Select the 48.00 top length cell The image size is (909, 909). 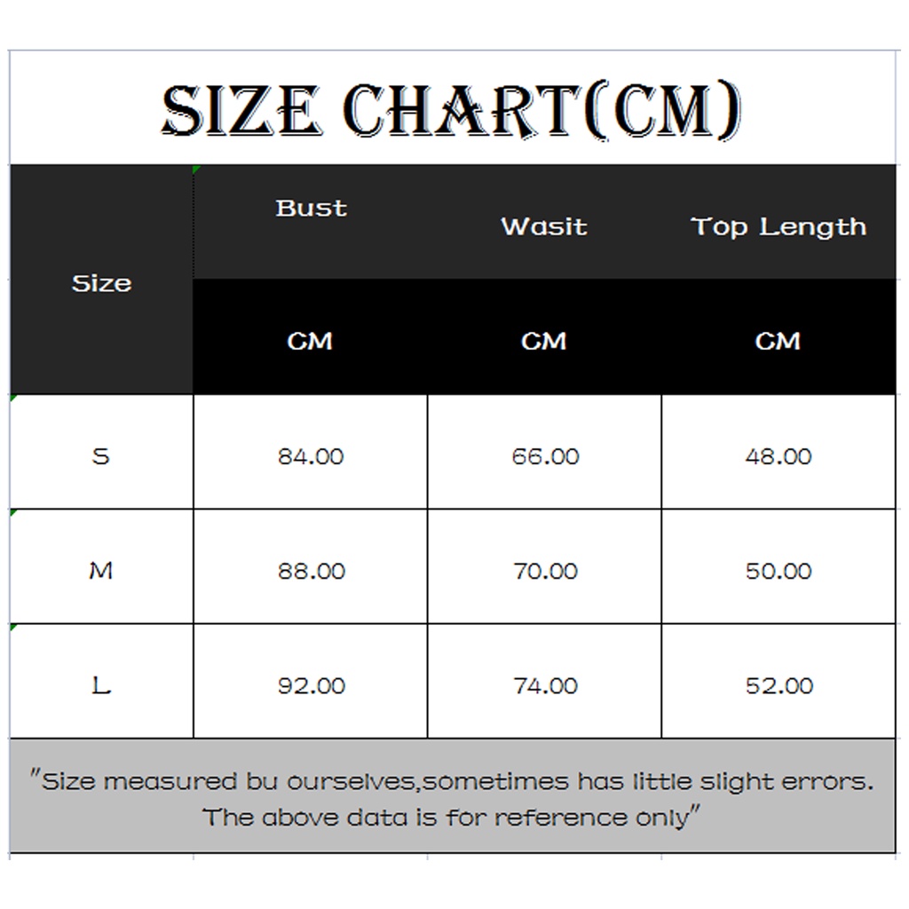point(779,456)
